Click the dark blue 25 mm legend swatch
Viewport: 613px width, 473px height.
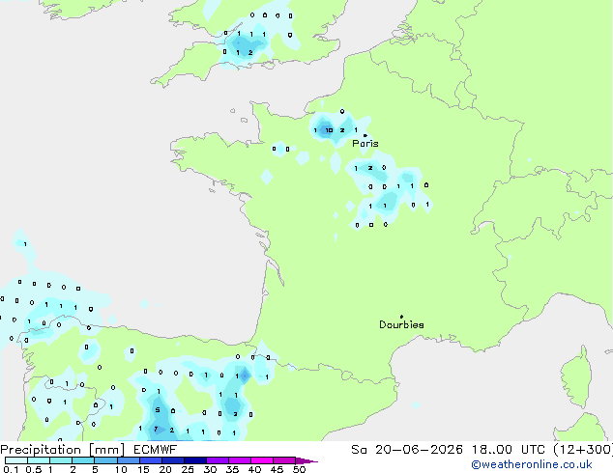point(195,460)
